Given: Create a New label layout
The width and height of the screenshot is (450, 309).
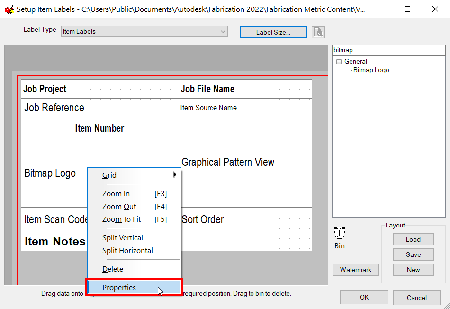Looking at the screenshot, I should [x=413, y=270].
